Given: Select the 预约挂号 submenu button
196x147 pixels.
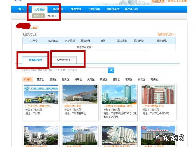Looking at the screenshot, I should [x=38, y=16].
